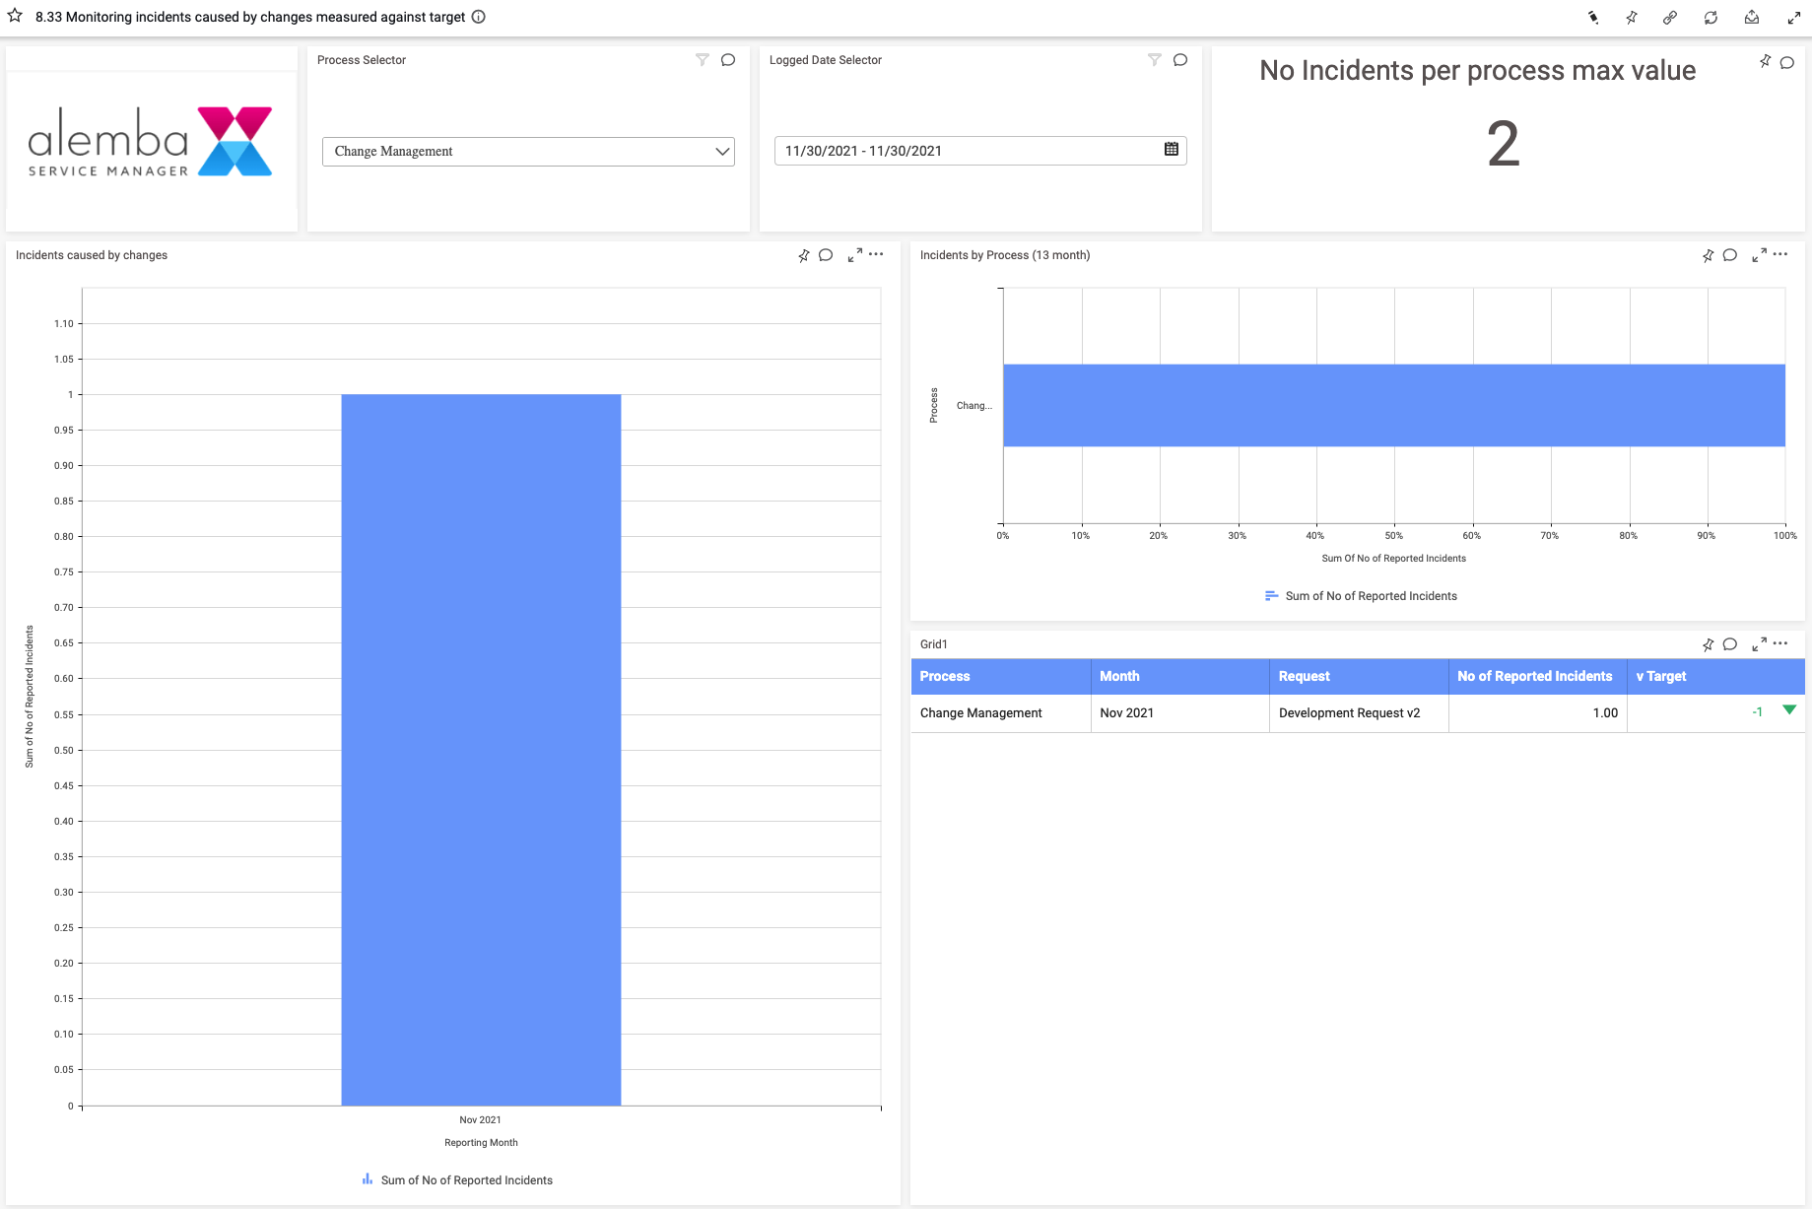The width and height of the screenshot is (1812, 1209).
Task: Sort grid by the Month column header
Action: [x=1119, y=676]
